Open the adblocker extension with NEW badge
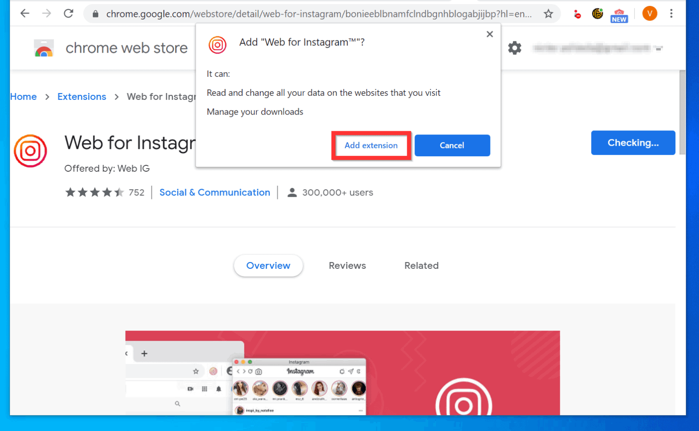Viewport: 699px width, 431px height. tap(618, 13)
